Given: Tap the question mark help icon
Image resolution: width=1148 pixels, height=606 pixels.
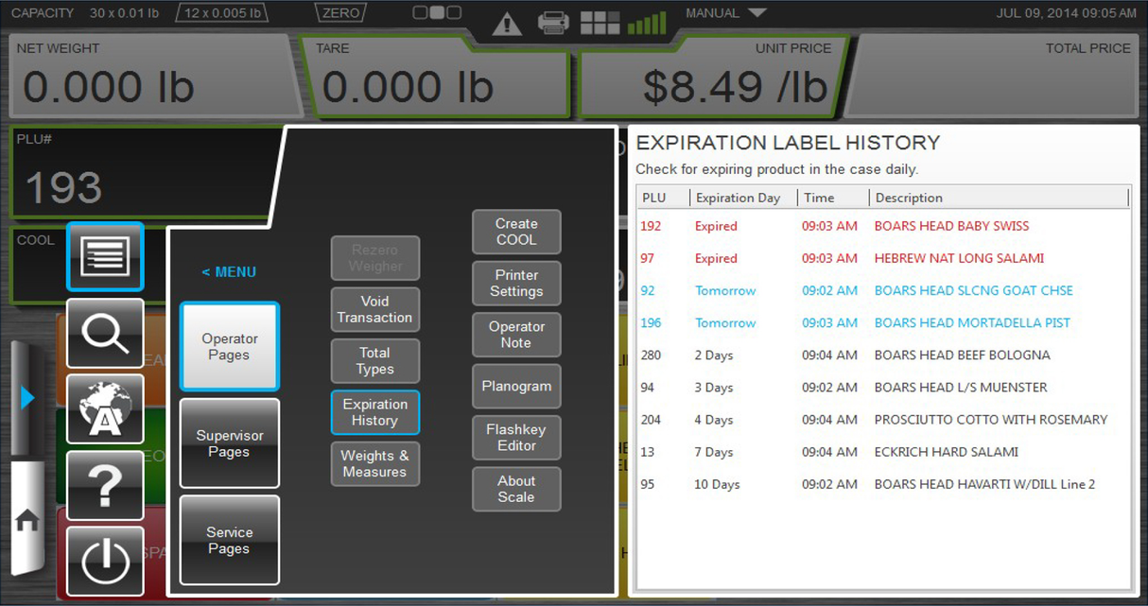Looking at the screenshot, I should coord(104,484).
